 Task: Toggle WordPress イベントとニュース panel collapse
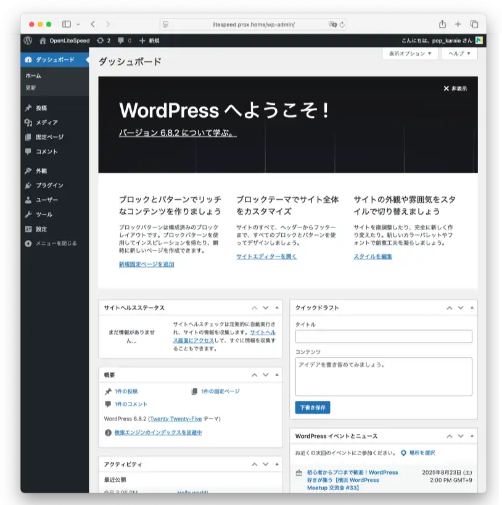point(472,436)
